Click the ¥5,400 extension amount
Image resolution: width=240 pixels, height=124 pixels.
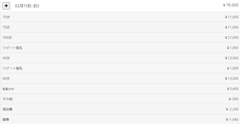(232, 89)
